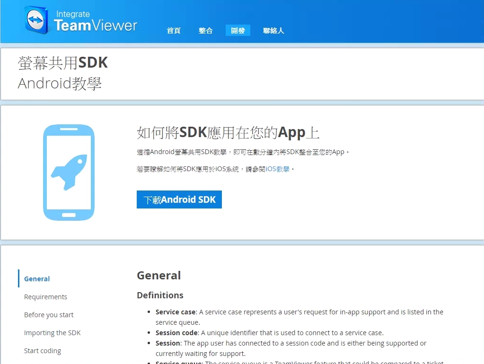This screenshot has height=364, width=484.
Task: Open the Requirements sidebar entry
Action: tap(45, 297)
